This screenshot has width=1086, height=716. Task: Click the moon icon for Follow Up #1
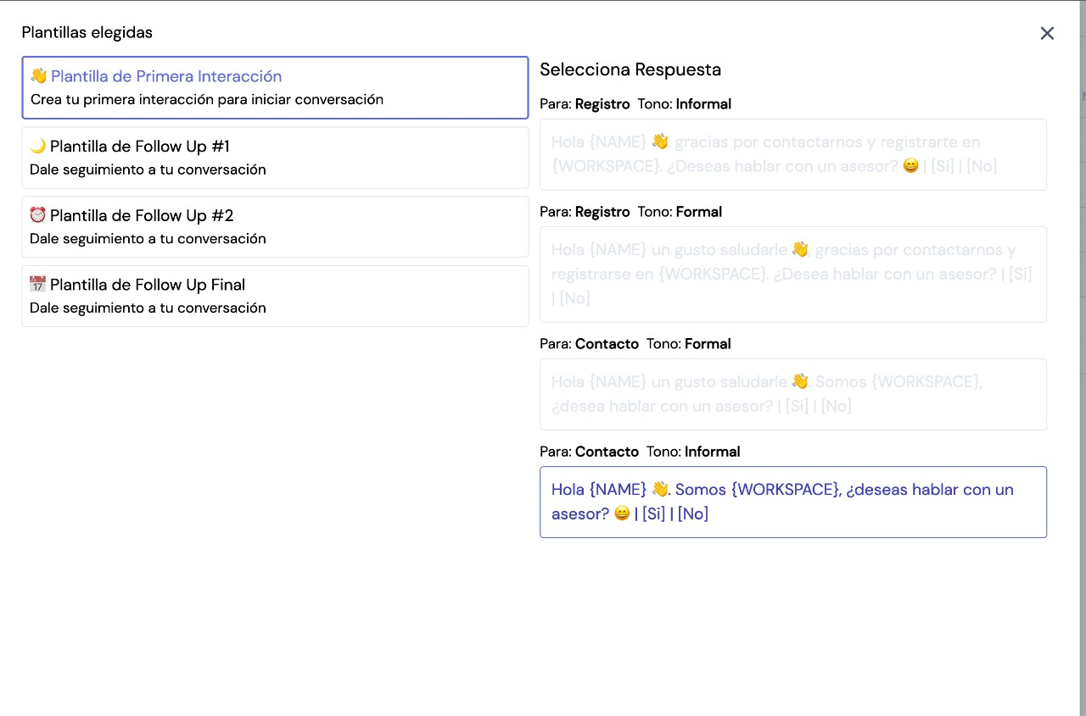click(38, 147)
